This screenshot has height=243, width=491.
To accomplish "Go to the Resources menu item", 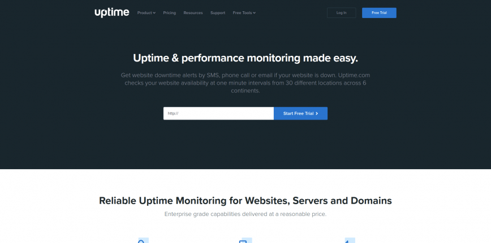I will [x=193, y=13].
